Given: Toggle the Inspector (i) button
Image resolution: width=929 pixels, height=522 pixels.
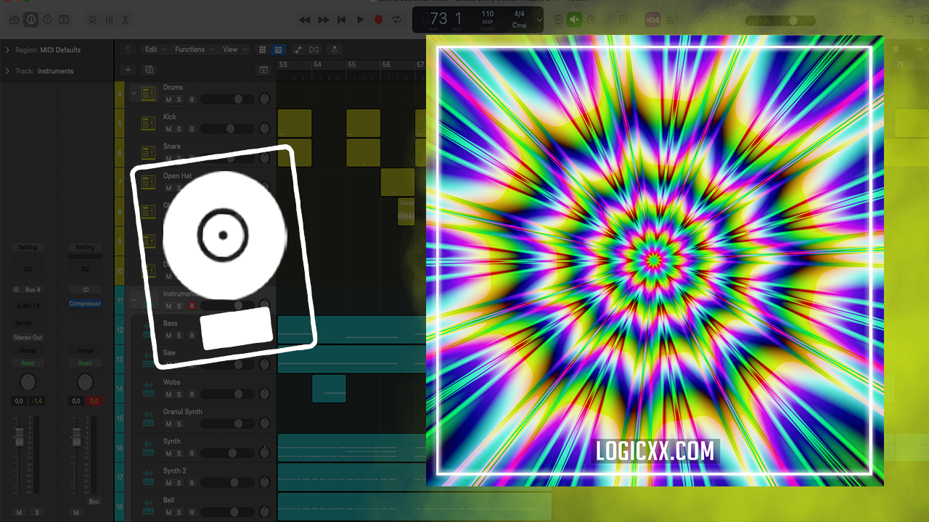Looking at the screenshot, I should coord(31,20).
